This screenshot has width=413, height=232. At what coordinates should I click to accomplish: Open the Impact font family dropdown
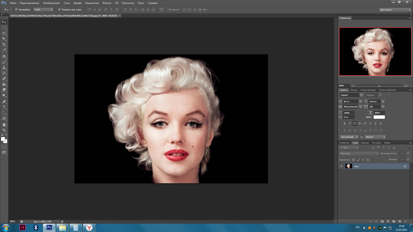click(361, 95)
